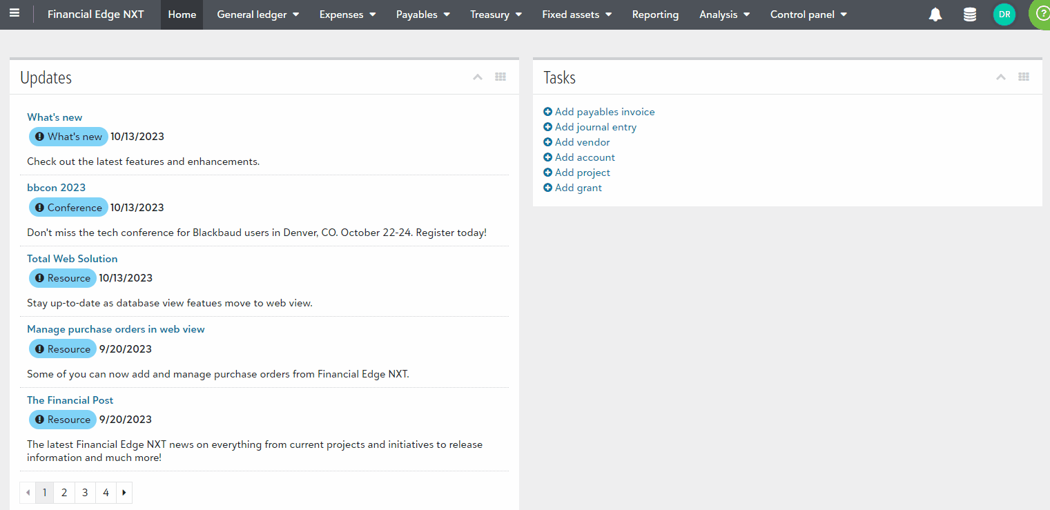Open The Financial Post headline
Viewport: 1050px width, 510px height.
pyautogui.click(x=70, y=400)
